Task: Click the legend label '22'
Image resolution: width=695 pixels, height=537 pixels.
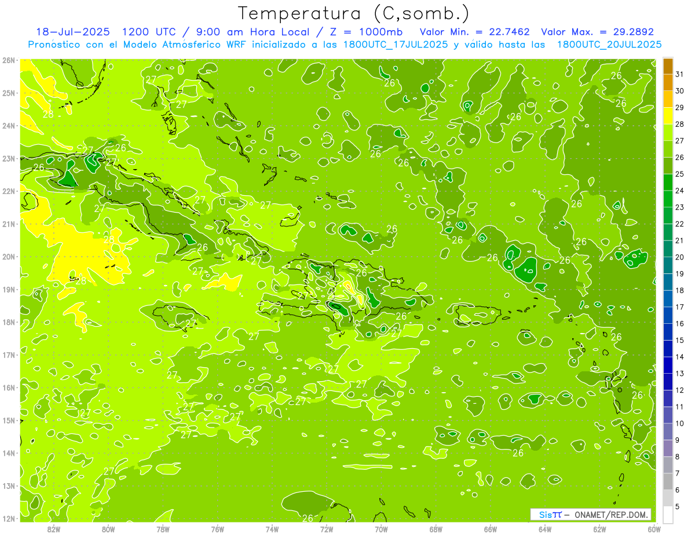Action: pyautogui.click(x=679, y=224)
